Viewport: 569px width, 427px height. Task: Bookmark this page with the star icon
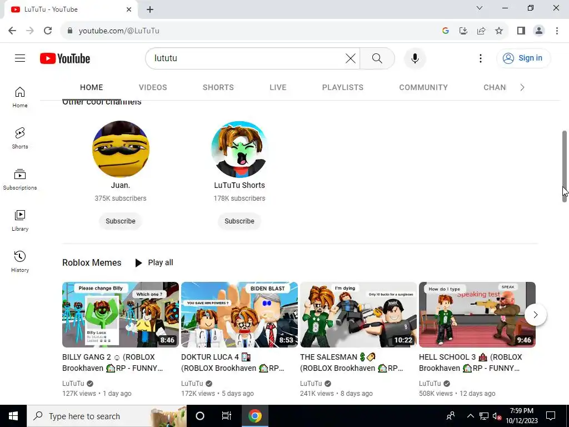click(499, 31)
